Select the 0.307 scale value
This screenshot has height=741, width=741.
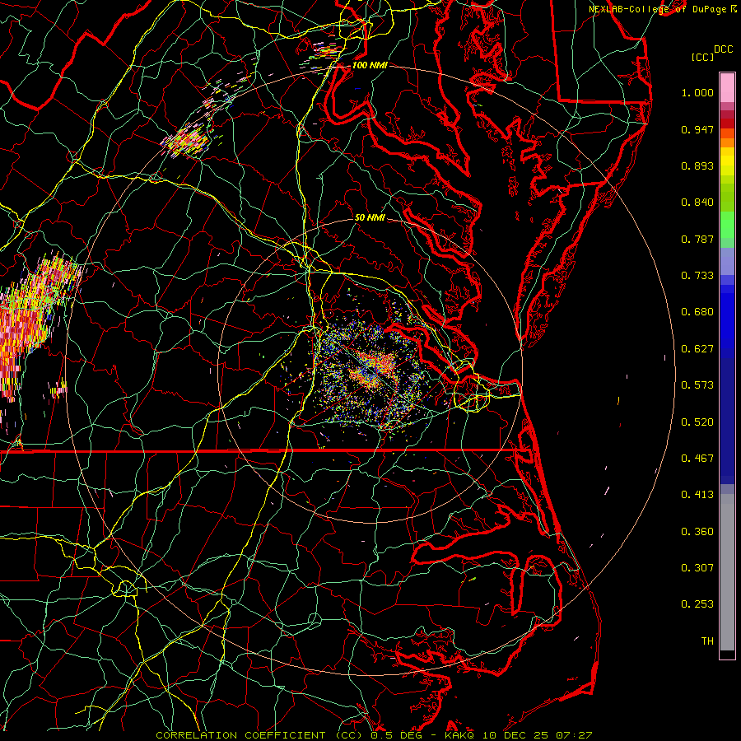tap(697, 567)
